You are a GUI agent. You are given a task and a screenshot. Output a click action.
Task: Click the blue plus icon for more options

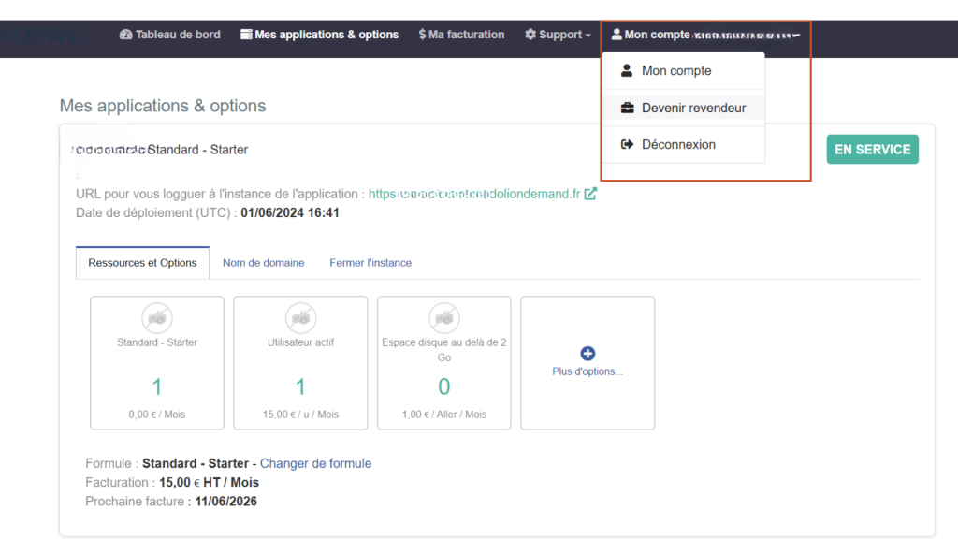(x=588, y=353)
